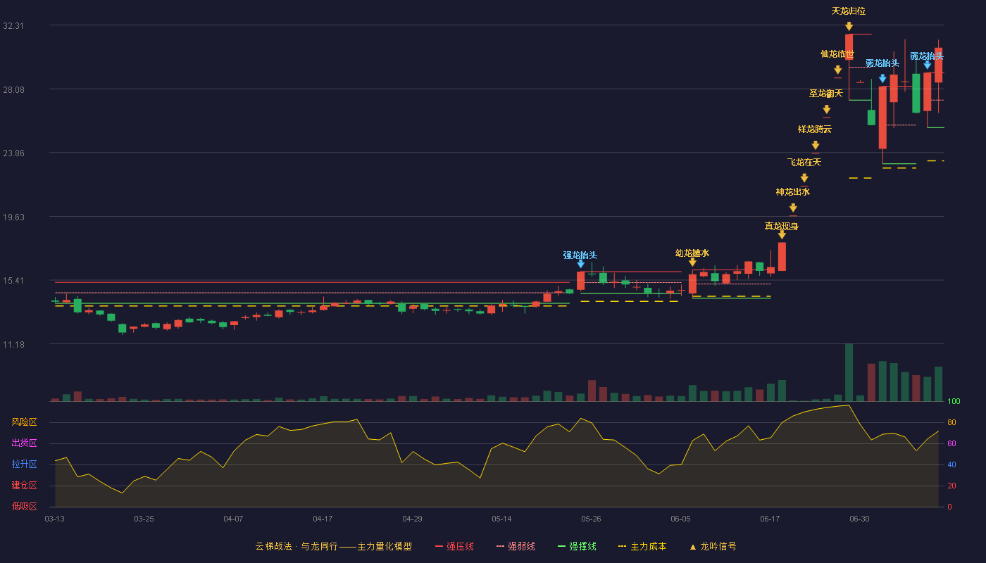986x563 pixels.
Task: Click the 03-13 date axis label
Action: click(x=55, y=519)
